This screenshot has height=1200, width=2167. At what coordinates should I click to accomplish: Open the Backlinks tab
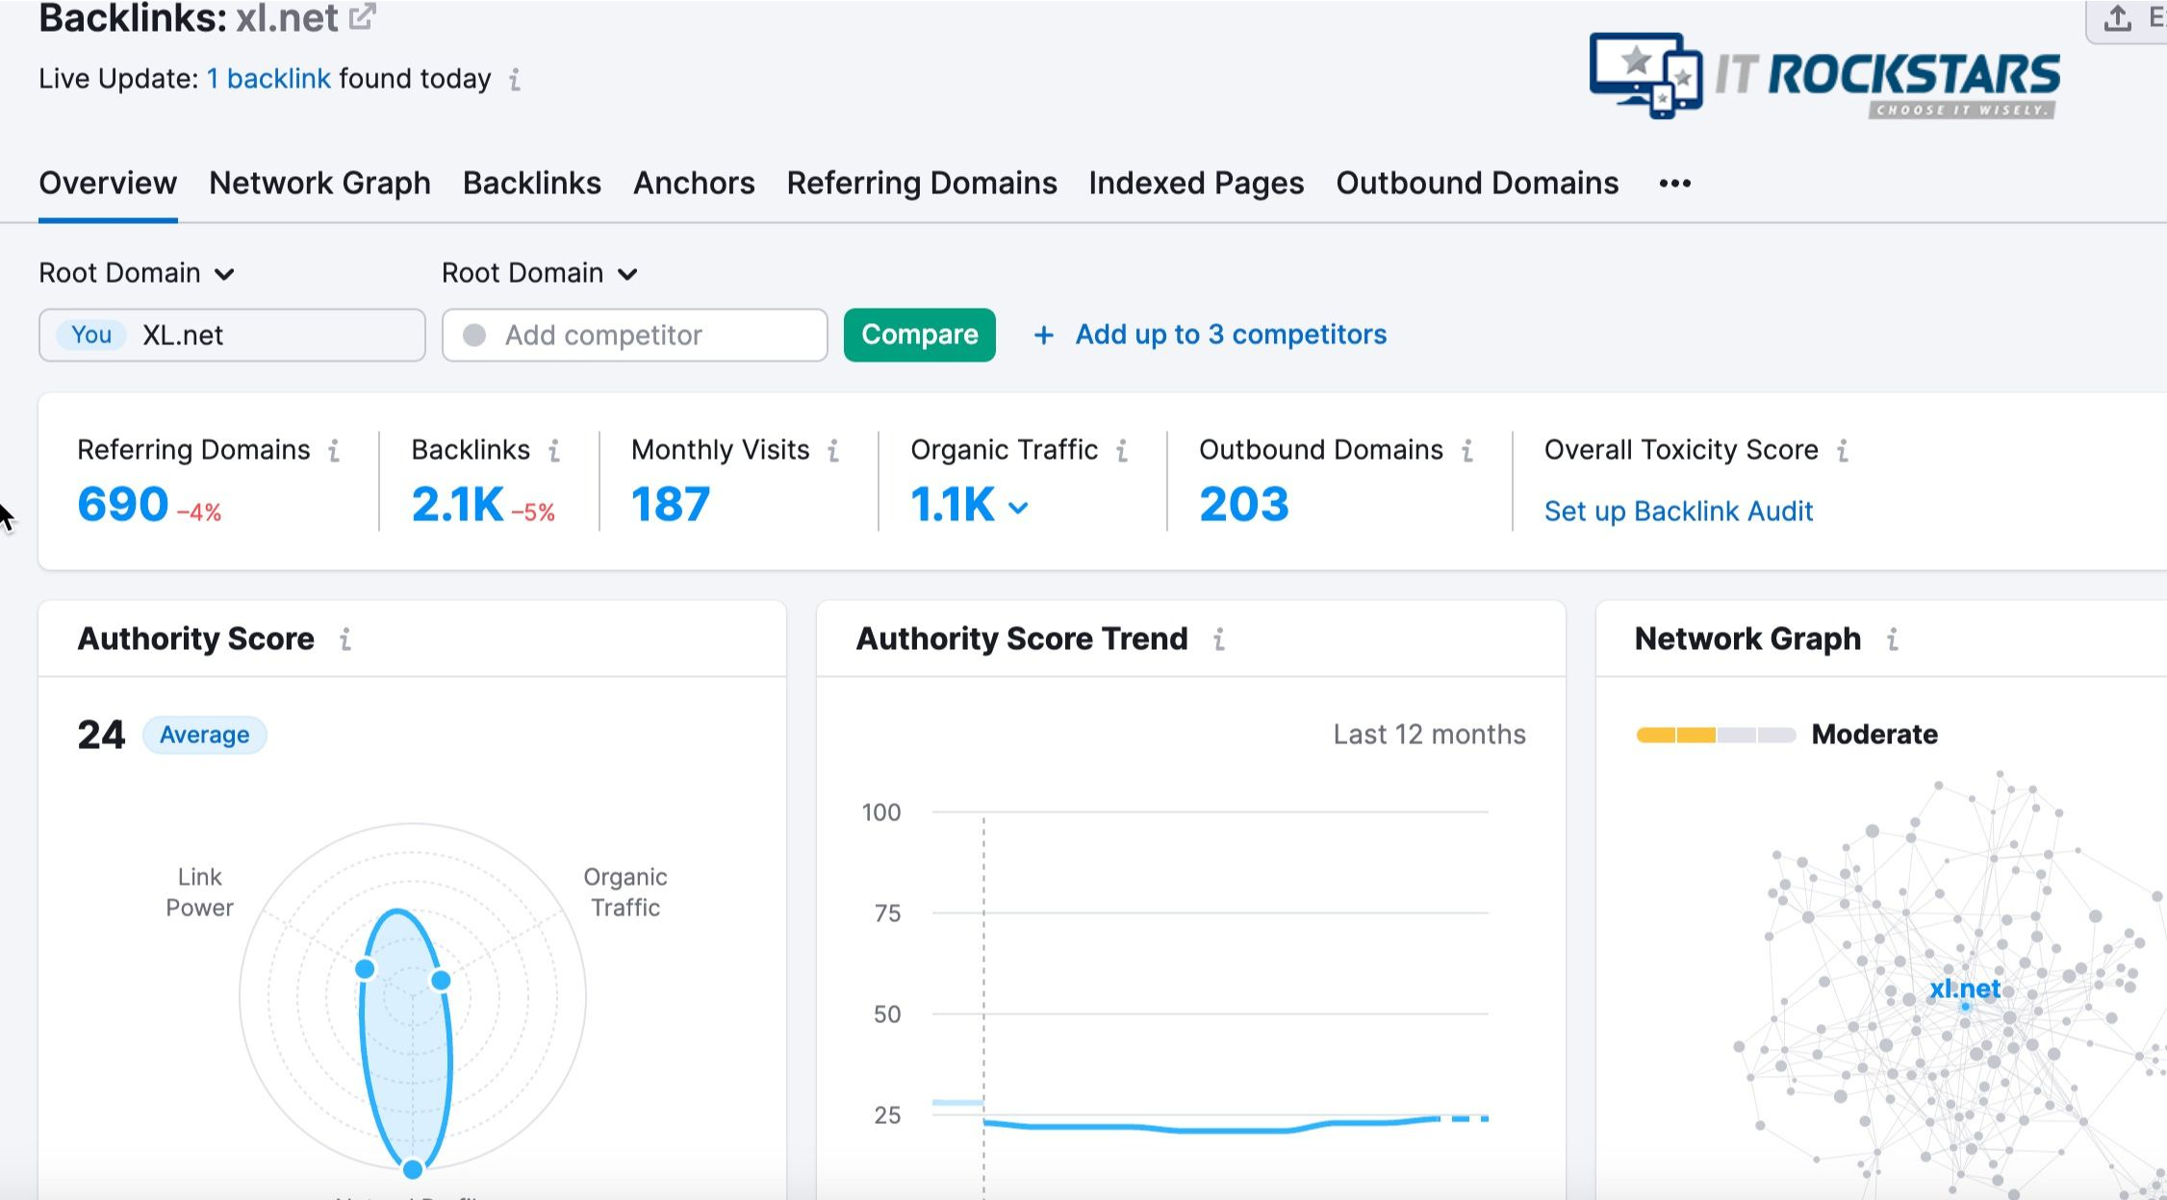coord(532,184)
